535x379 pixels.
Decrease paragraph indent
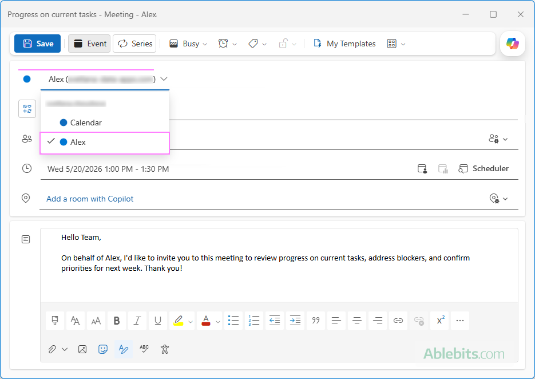[275, 320]
